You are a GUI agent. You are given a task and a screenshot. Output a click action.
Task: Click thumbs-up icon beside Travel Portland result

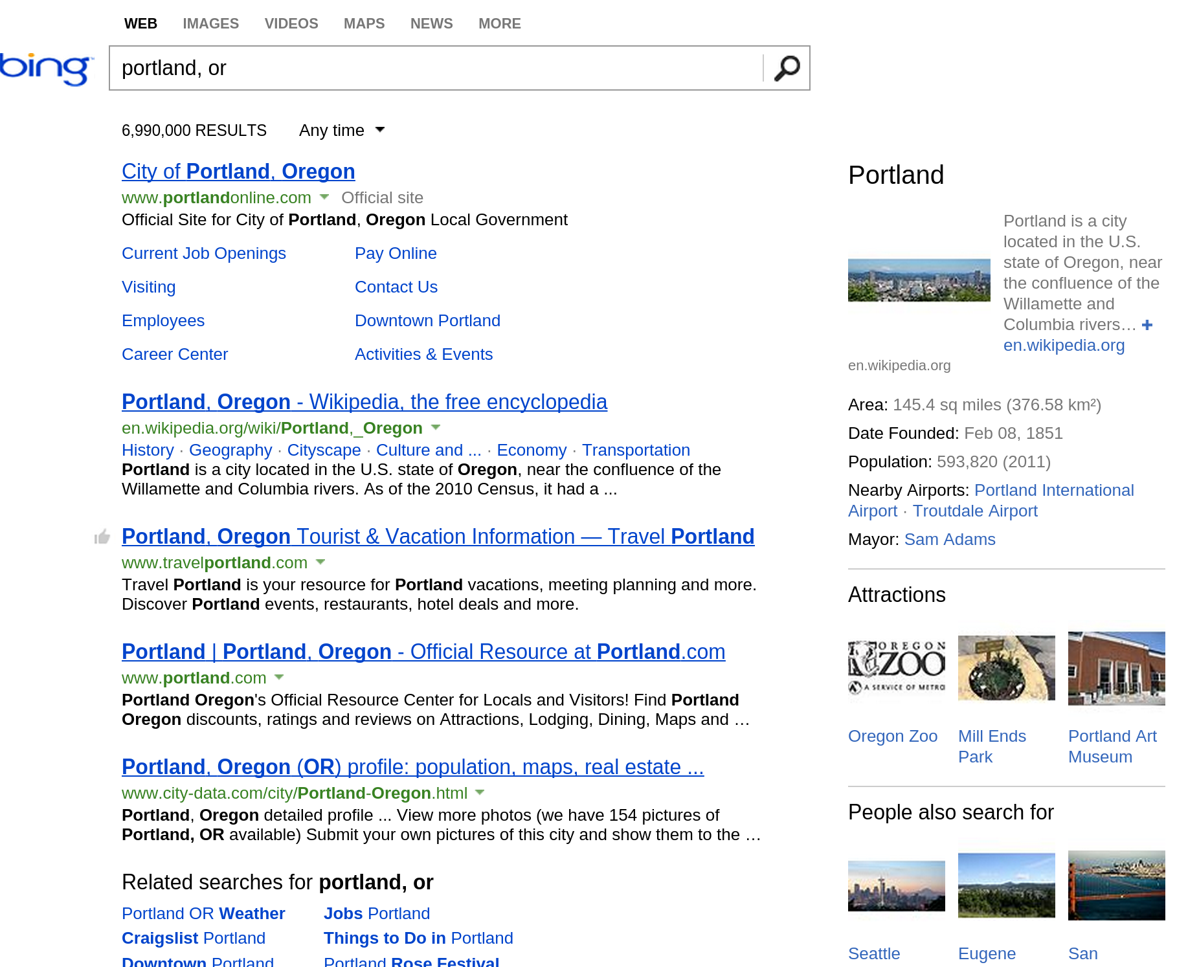(x=102, y=537)
